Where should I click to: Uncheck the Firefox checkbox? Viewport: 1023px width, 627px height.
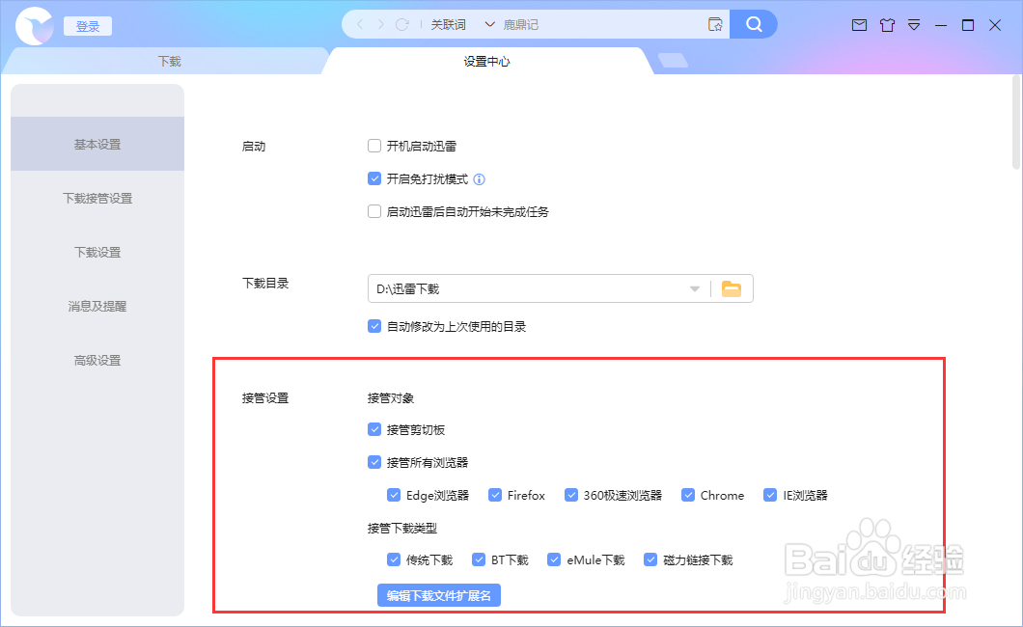click(495, 495)
